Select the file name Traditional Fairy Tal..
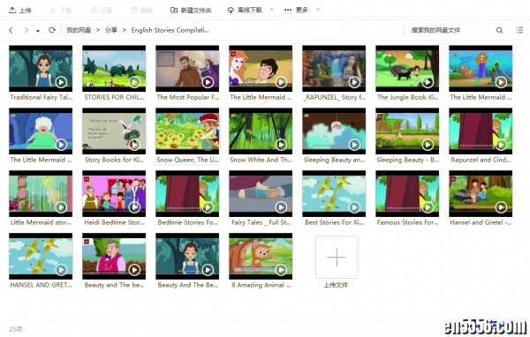The height and width of the screenshot is (337, 530). click(41, 97)
